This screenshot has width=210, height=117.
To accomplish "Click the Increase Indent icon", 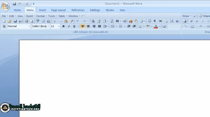I will click(134, 27).
